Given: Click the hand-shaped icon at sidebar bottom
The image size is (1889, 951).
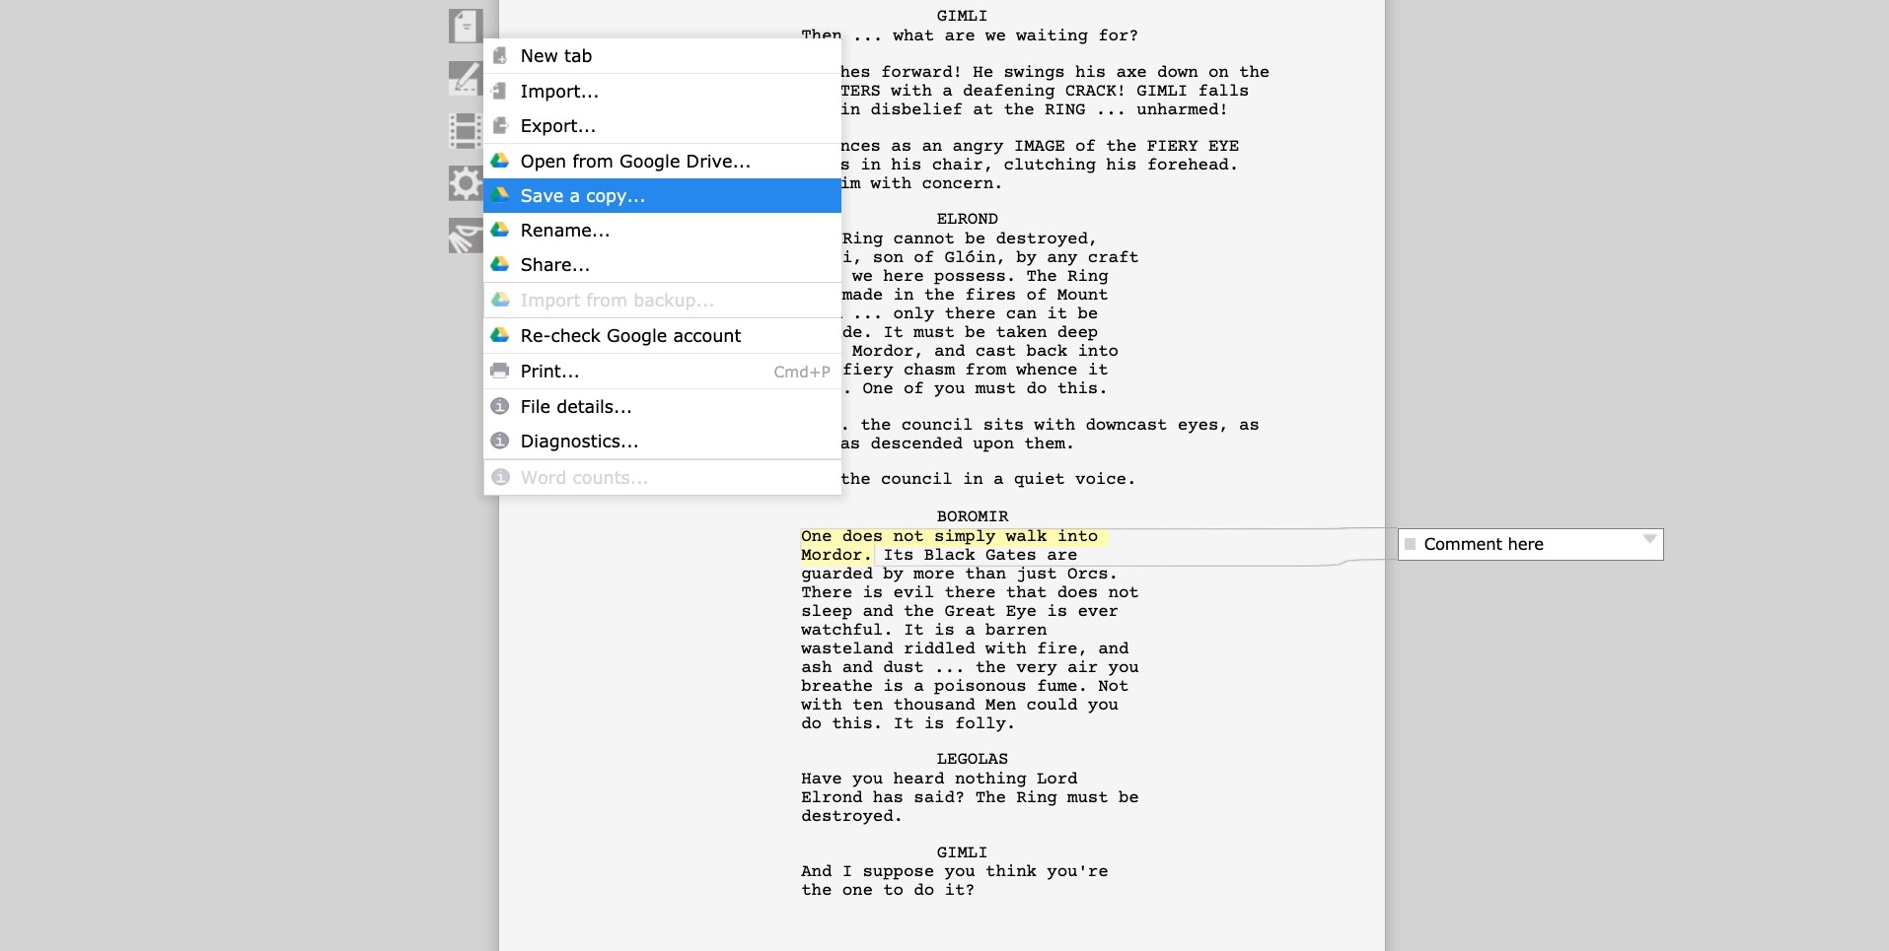Looking at the screenshot, I should pyautogui.click(x=465, y=236).
